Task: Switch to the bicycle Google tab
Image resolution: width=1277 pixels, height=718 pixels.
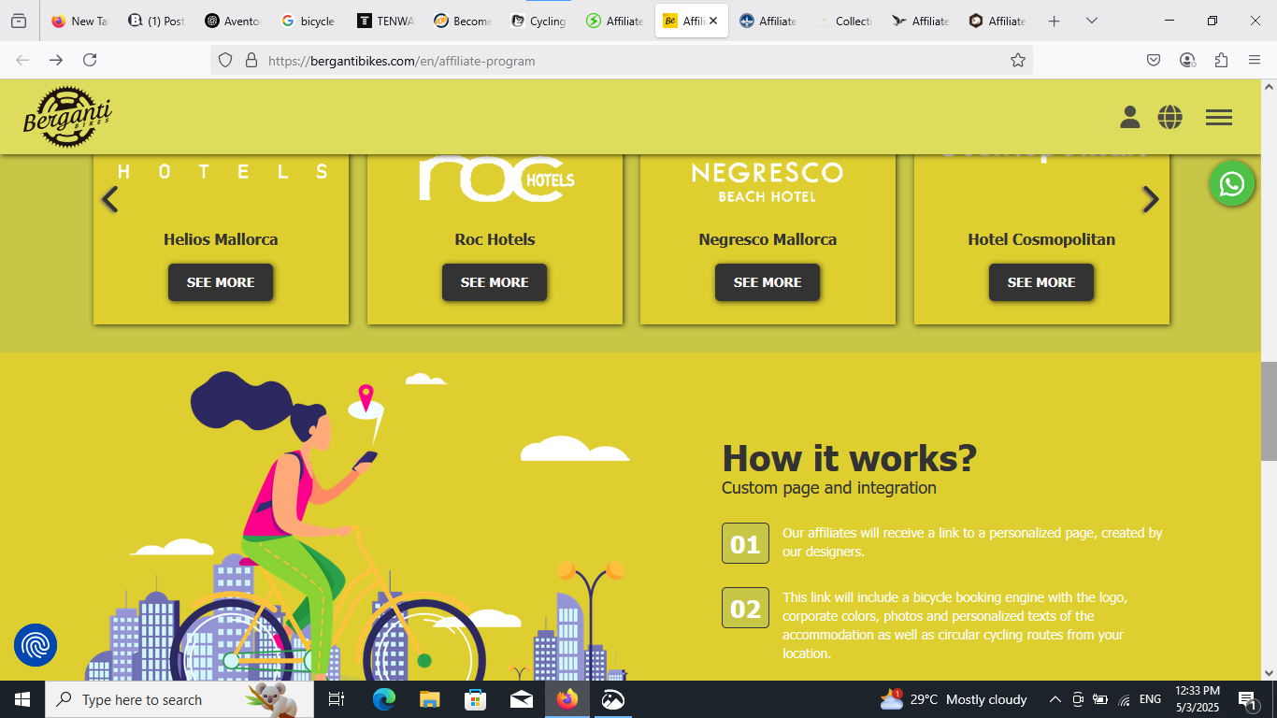Action: coord(308,21)
